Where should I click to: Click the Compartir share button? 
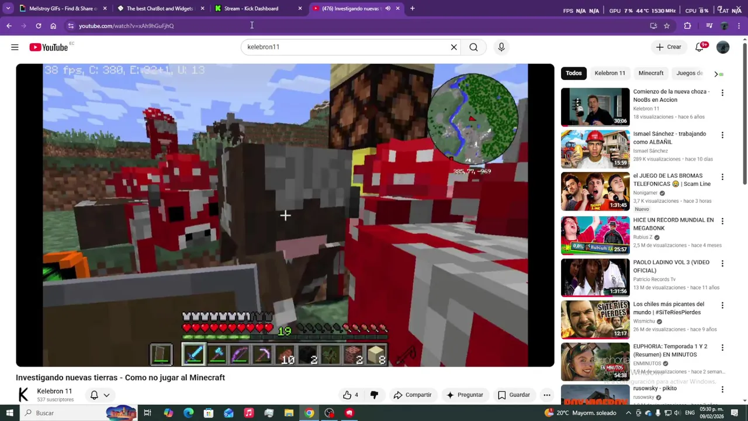tap(413, 395)
